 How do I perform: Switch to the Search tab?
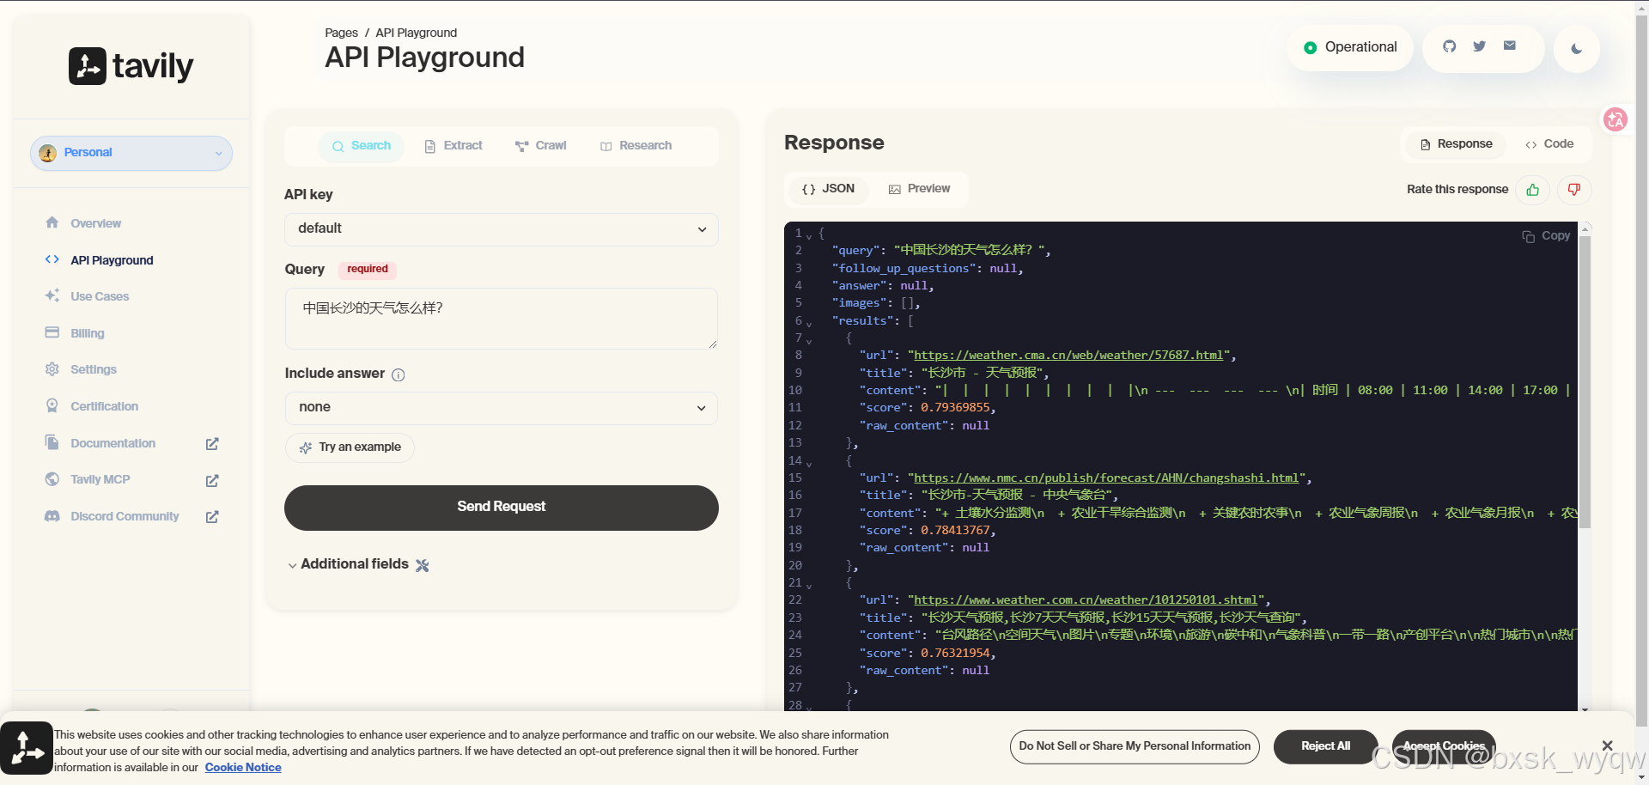tap(362, 146)
